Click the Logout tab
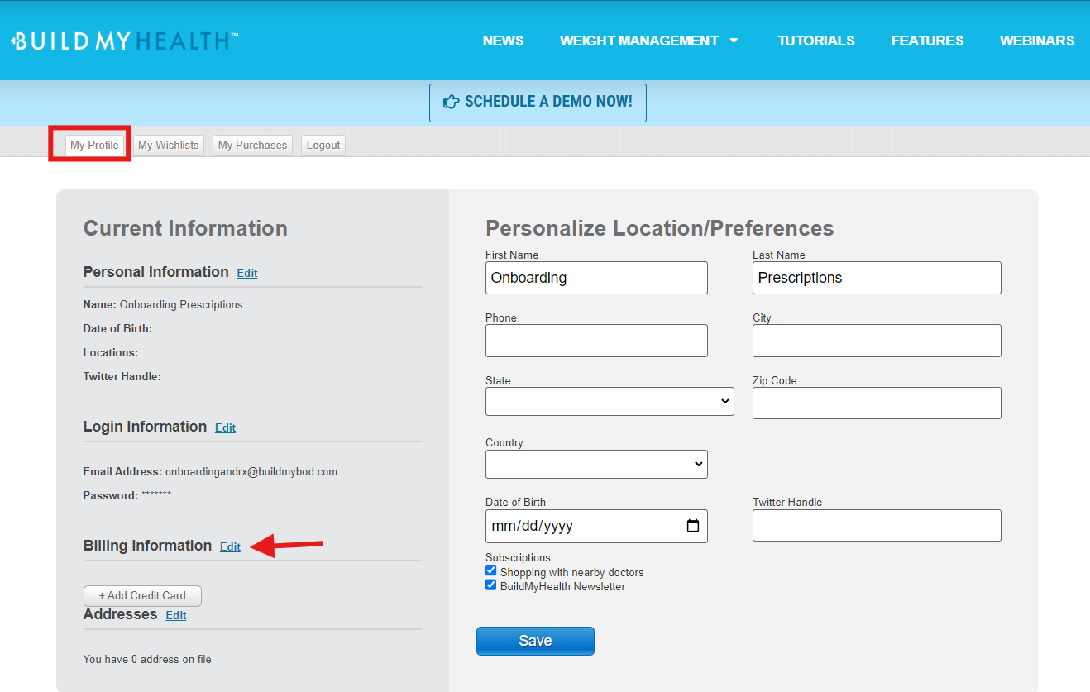The width and height of the screenshot is (1090, 692). (323, 145)
